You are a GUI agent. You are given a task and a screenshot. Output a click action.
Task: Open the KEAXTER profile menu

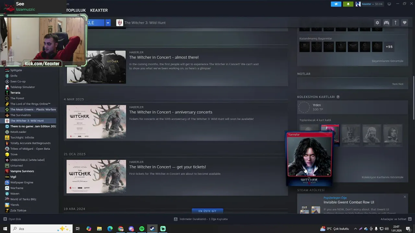pos(99,10)
